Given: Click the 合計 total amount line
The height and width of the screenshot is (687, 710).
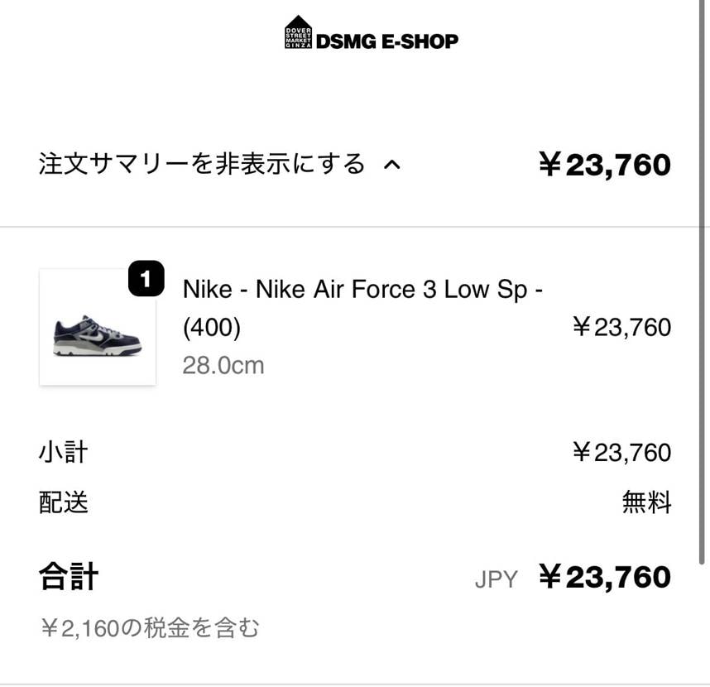Looking at the screenshot, I should (68, 577).
